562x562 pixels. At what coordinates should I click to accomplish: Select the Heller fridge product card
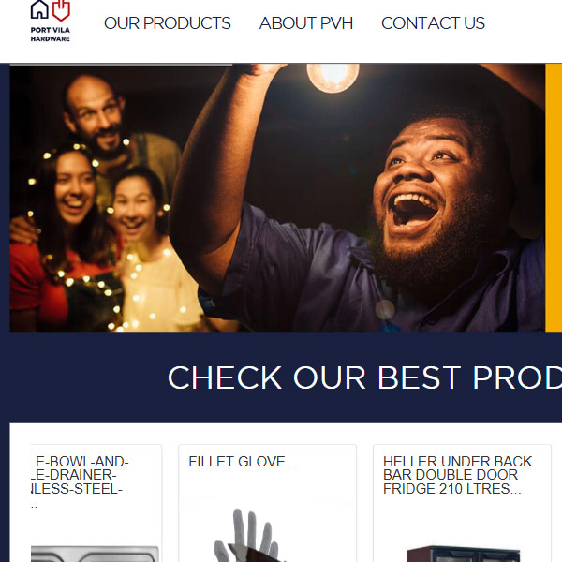[462, 503]
